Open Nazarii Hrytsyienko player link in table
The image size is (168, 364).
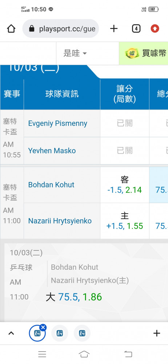tap(60, 221)
